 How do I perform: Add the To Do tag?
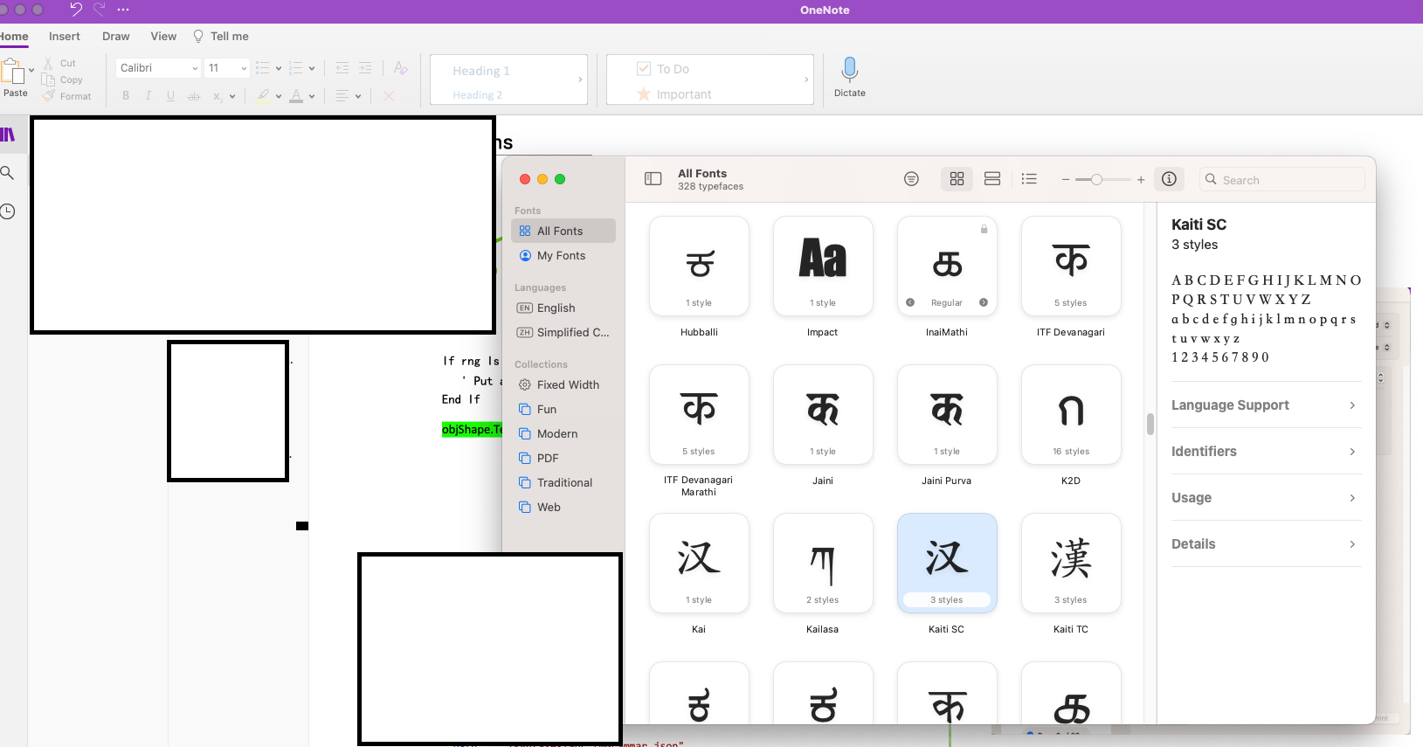[x=663, y=69]
